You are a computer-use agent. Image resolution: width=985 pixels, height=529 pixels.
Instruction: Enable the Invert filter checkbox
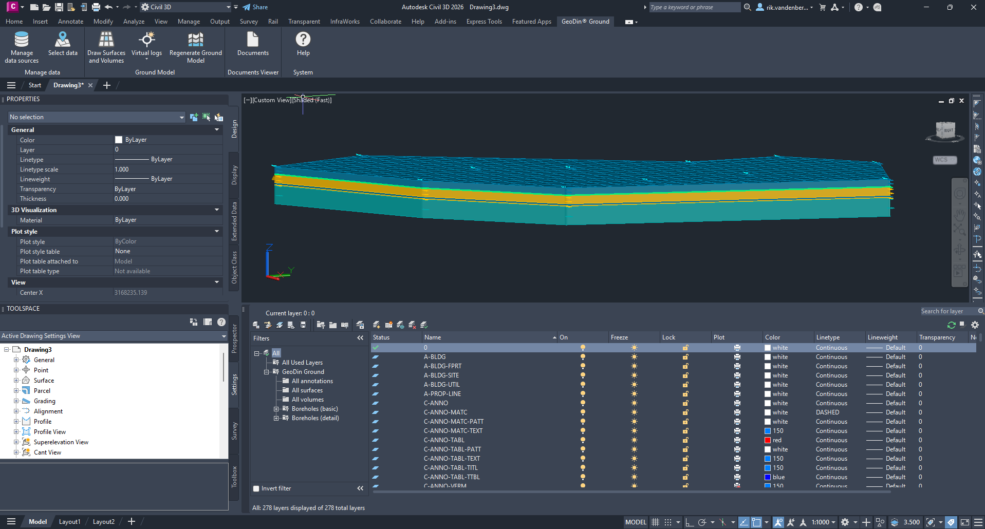point(256,488)
